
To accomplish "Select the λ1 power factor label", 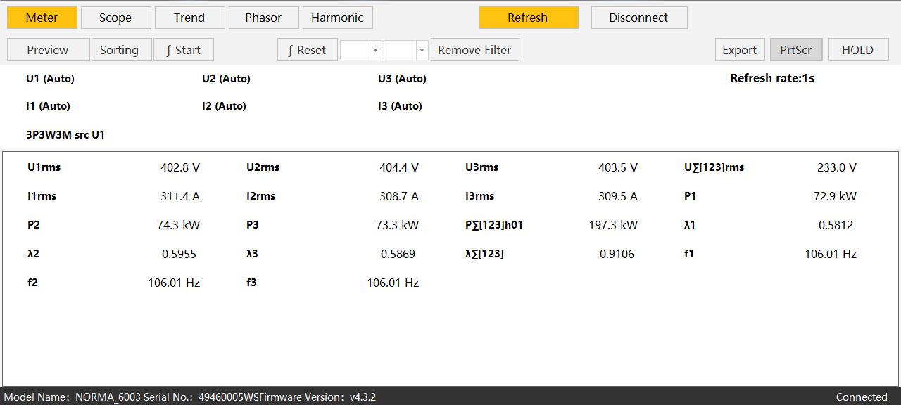I will point(690,225).
